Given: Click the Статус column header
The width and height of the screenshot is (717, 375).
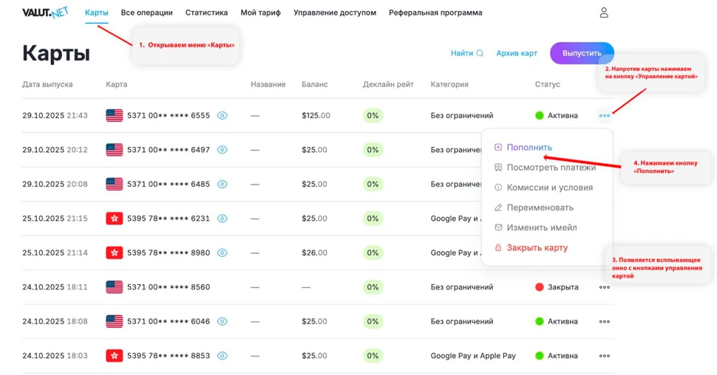Looking at the screenshot, I should pyautogui.click(x=547, y=84).
